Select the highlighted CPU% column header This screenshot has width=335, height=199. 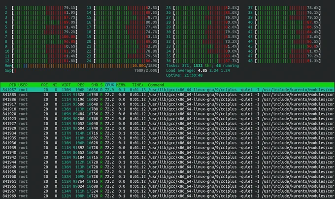click(109, 85)
